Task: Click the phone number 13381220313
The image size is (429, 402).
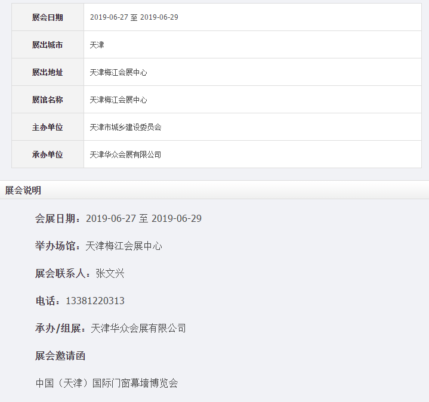Action: (95, 301)
